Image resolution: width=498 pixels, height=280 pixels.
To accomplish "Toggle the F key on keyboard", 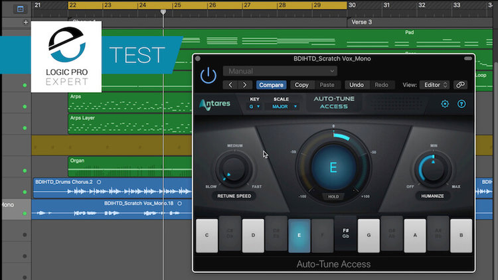I will (322, 236).
